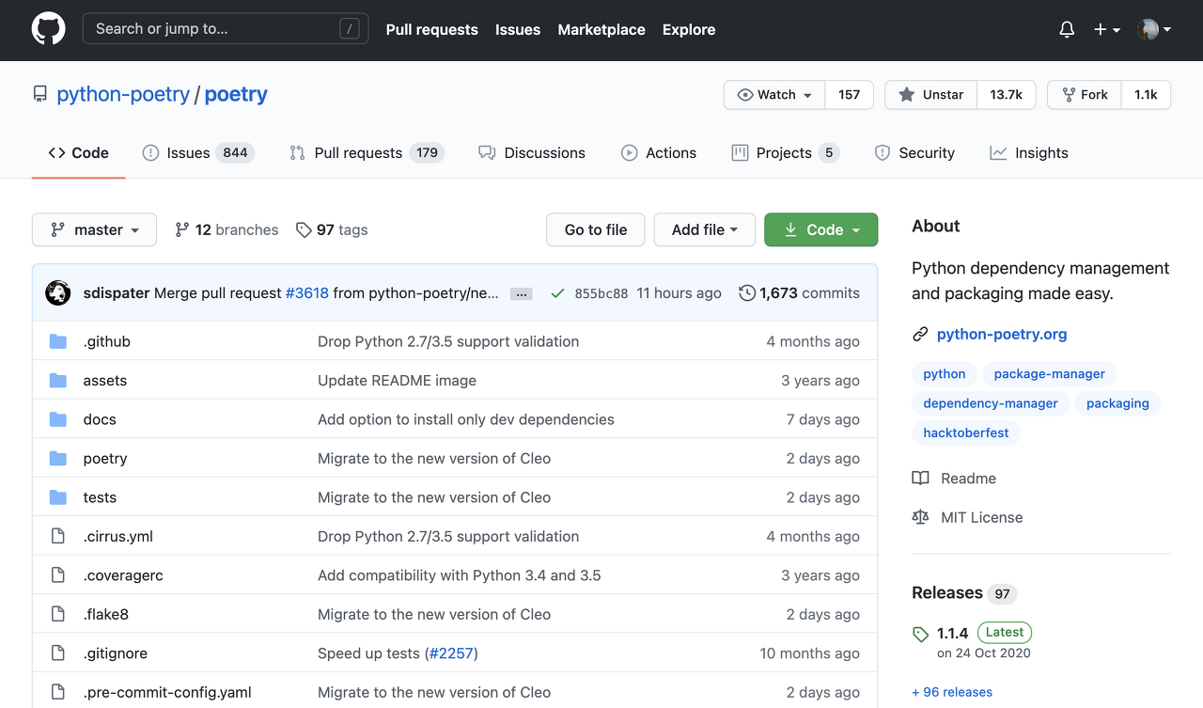View the 97 tags link
The width and height of the screenshot is (1203, 708).
point(332,230)
